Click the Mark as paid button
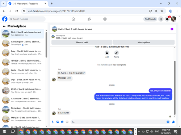The image size is (181, 135). pos(82,42)
